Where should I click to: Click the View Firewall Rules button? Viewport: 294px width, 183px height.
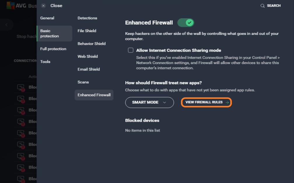[206, 102]
